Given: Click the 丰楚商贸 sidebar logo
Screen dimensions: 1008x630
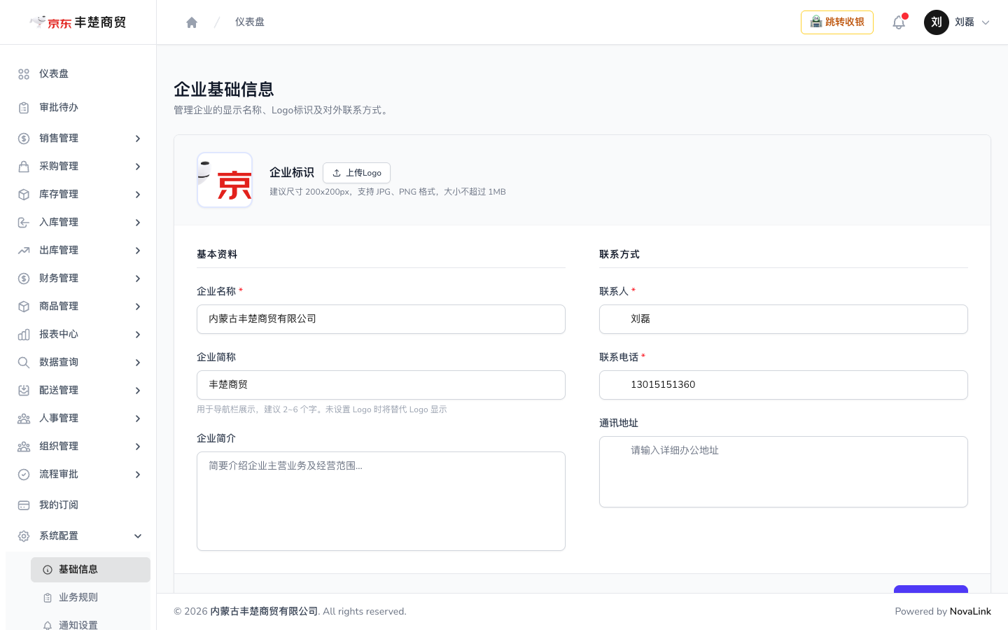Looking at the screenshot, I should (78, 22).
